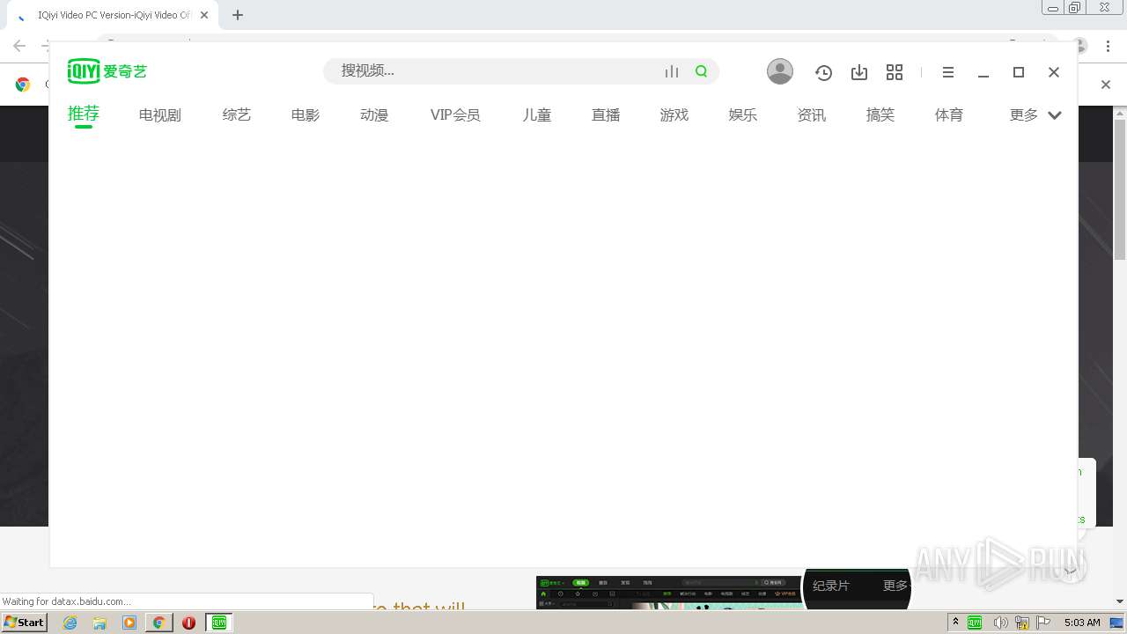Click the 5:03 AM clock

pyautogui.click(x=1082, y=623)
